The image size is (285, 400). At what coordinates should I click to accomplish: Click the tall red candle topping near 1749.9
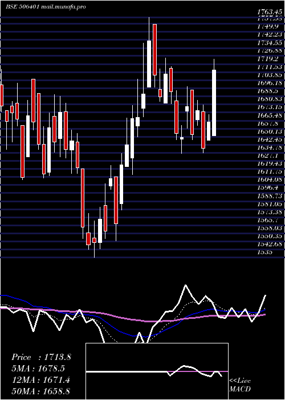pyautogui.click(x=154, y=50)
